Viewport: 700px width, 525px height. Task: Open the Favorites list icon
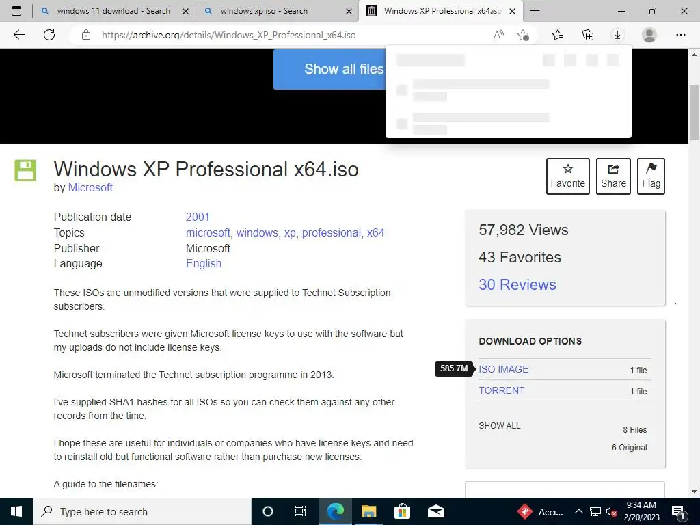pyautogui.click(x=558, y=35)
